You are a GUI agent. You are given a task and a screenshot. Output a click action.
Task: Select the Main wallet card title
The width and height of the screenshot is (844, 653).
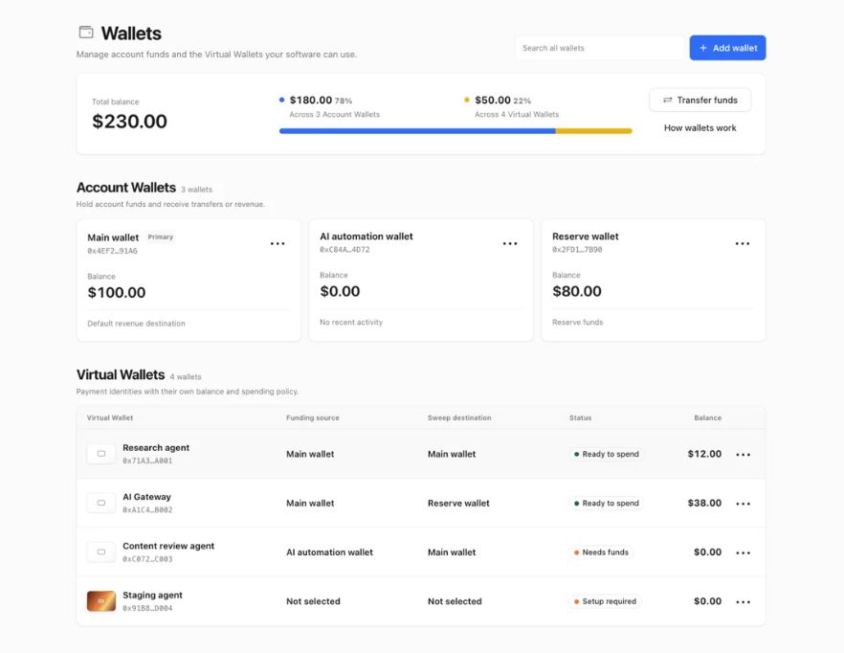(x=113, y=237)
